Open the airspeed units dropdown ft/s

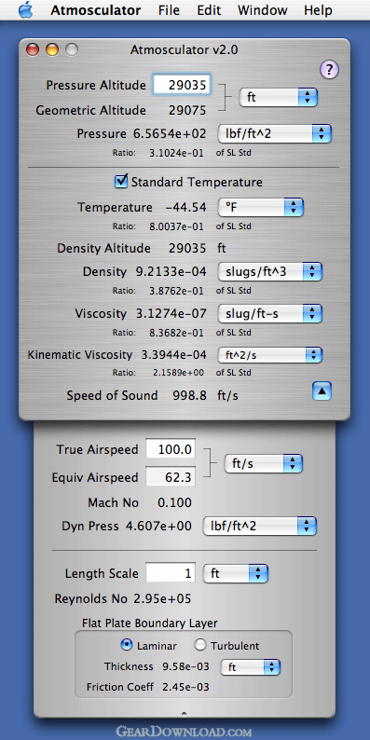(x=264, y=463)
